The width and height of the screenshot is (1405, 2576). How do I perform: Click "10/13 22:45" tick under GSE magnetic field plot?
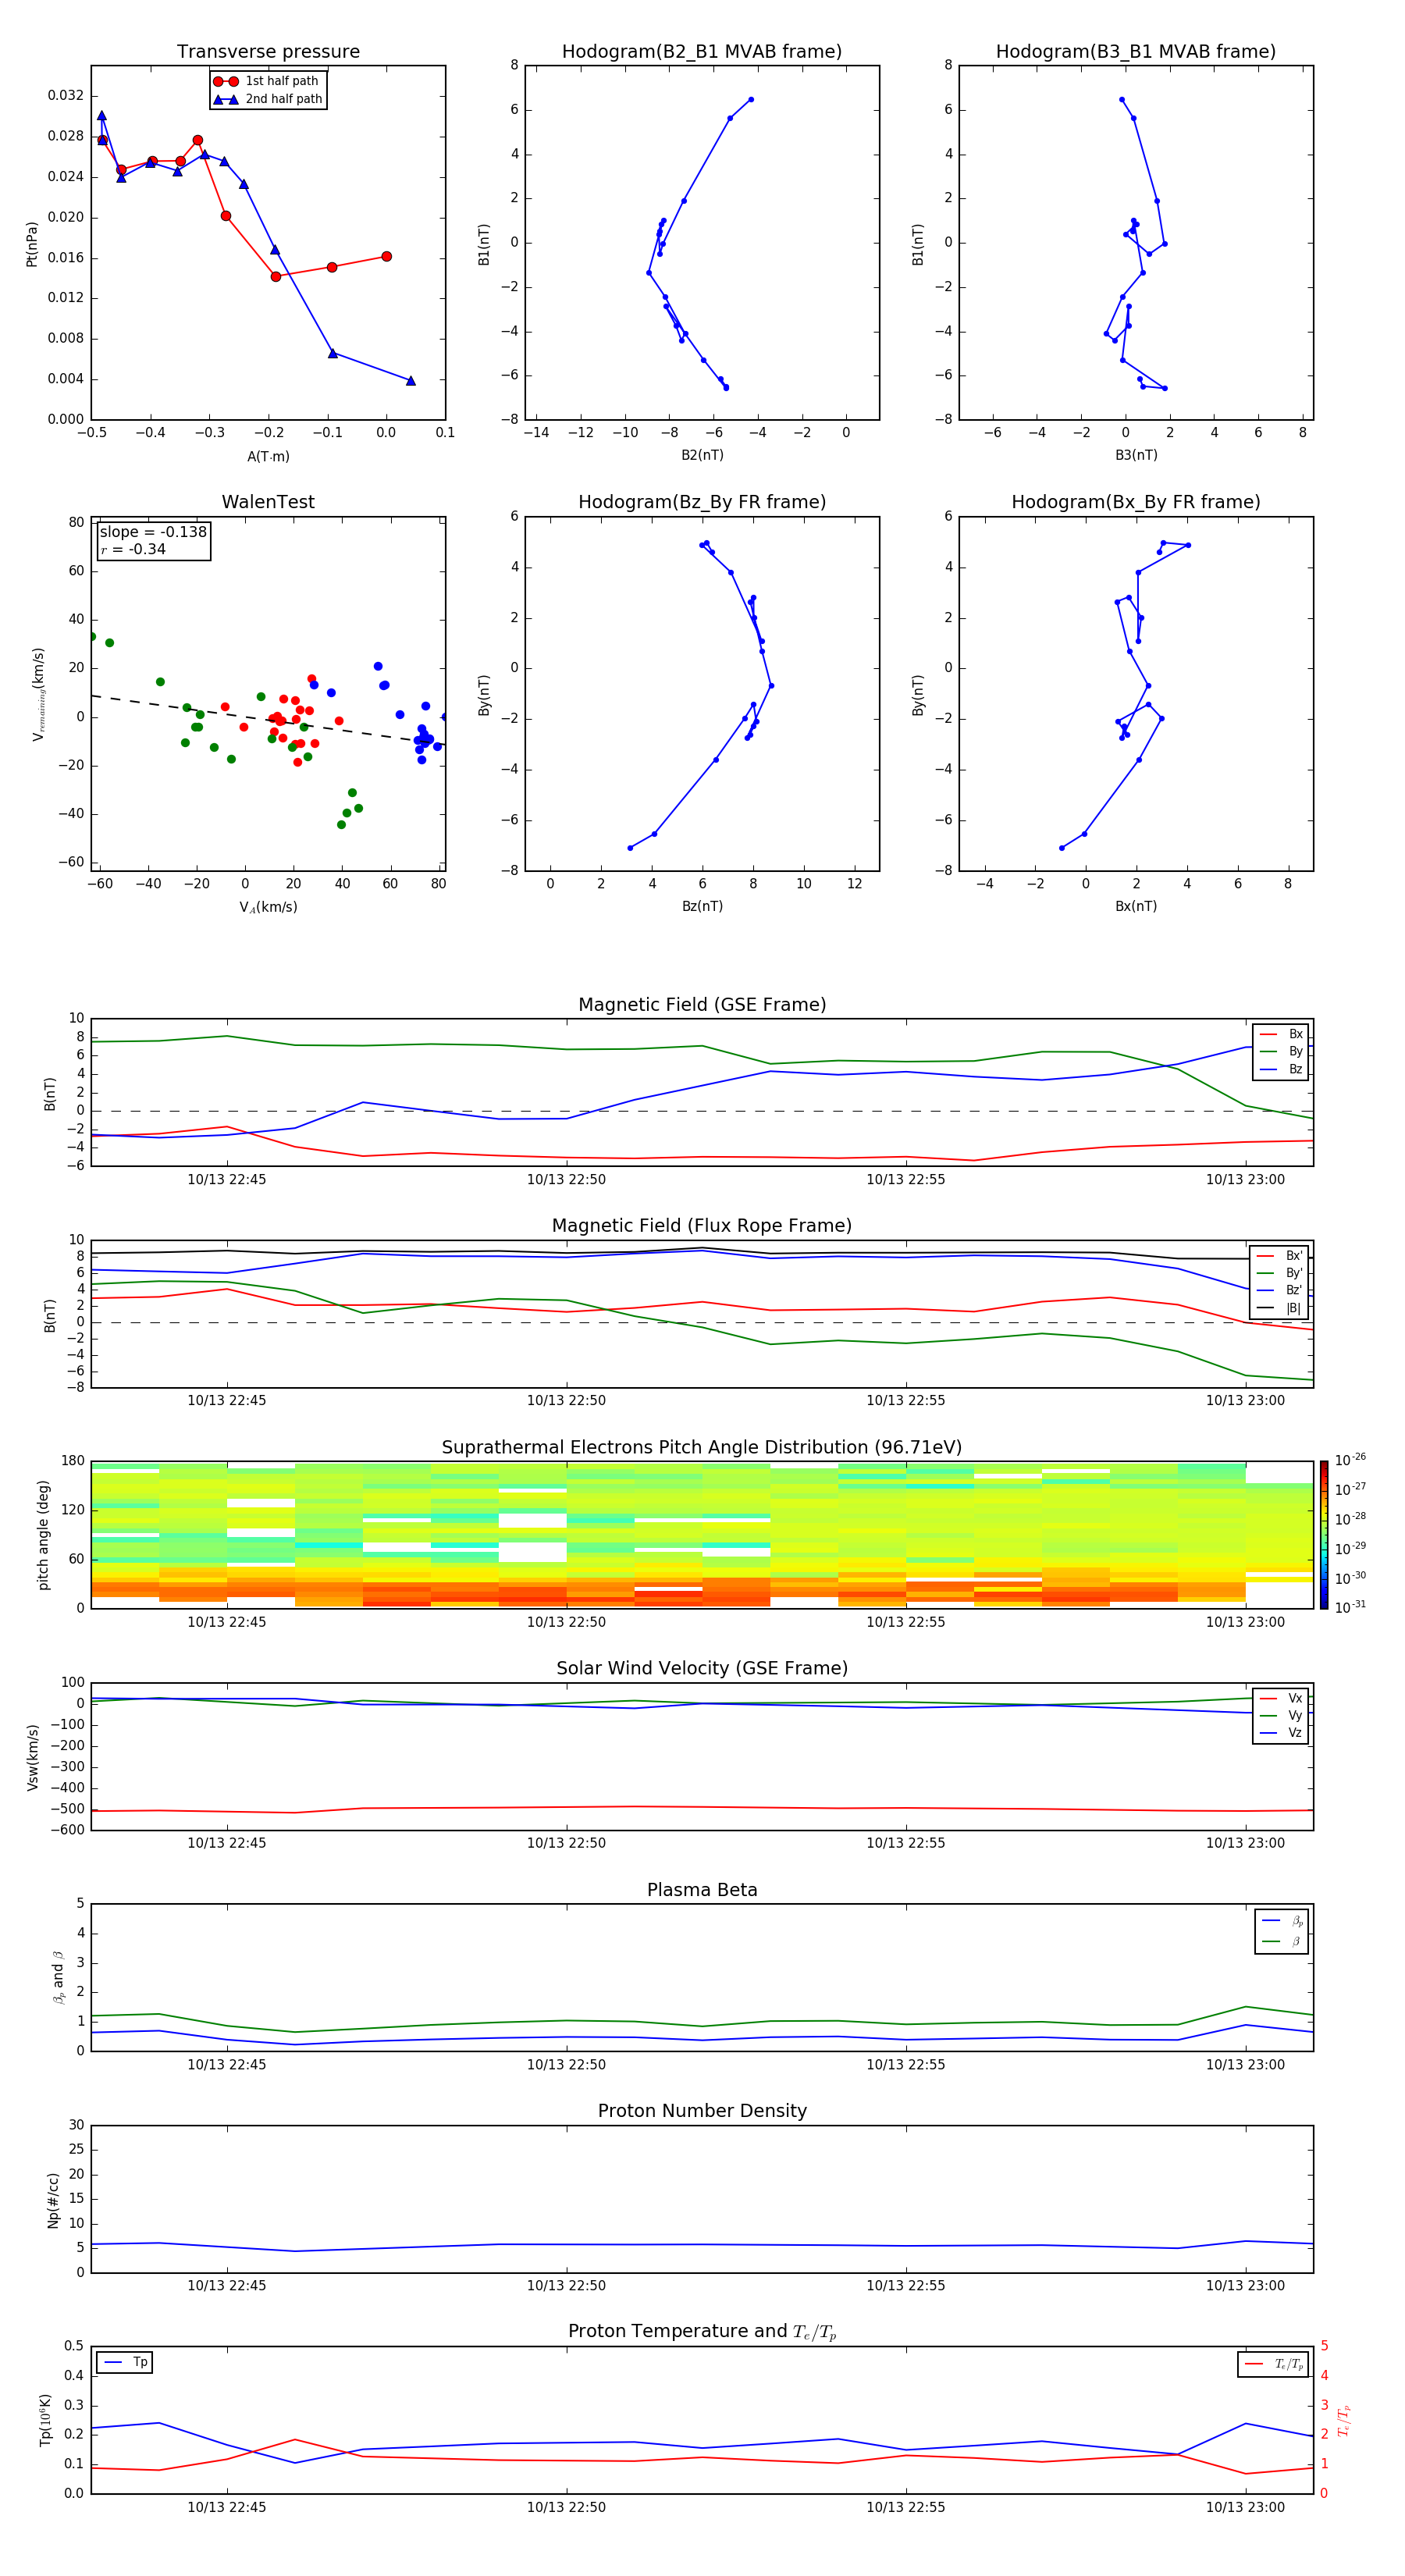(227, 1180)
